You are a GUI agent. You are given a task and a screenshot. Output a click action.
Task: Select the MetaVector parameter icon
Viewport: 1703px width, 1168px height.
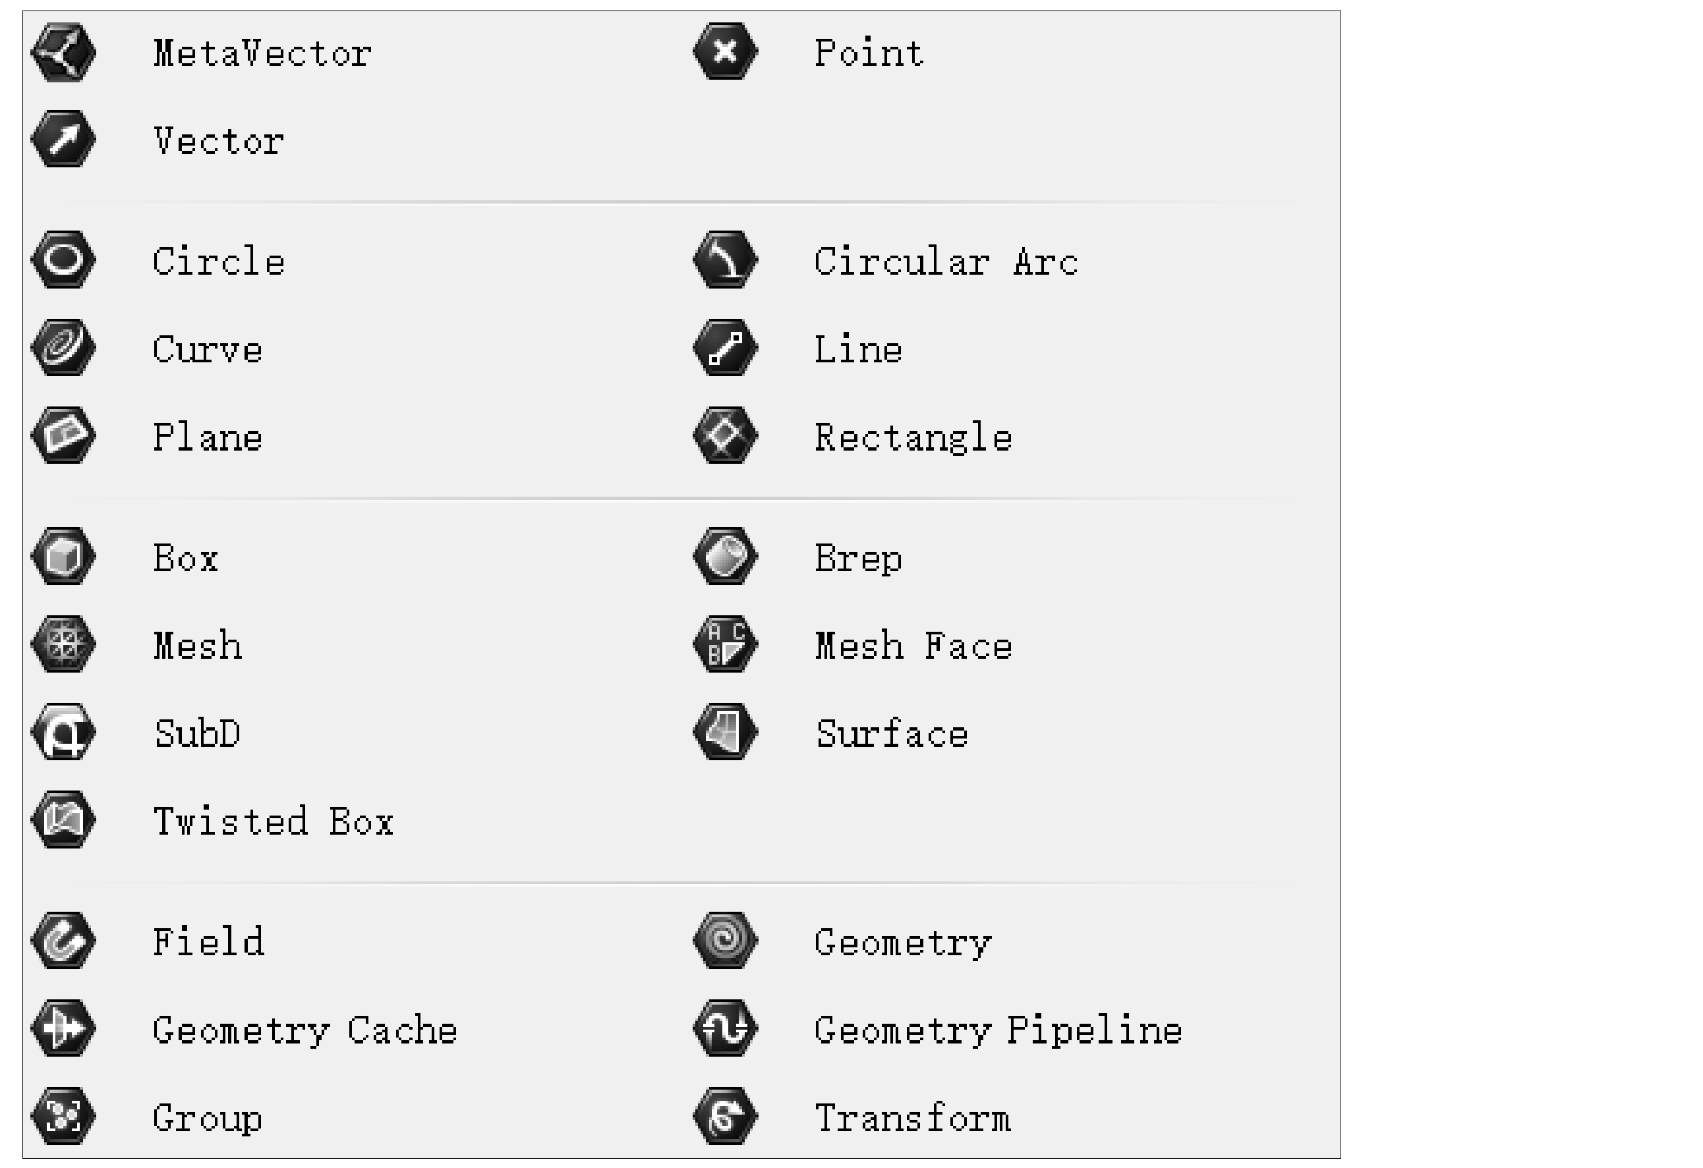(x=63, y=53)
